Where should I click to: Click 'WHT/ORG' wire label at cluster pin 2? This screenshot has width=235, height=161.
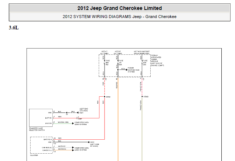point(62,149)
